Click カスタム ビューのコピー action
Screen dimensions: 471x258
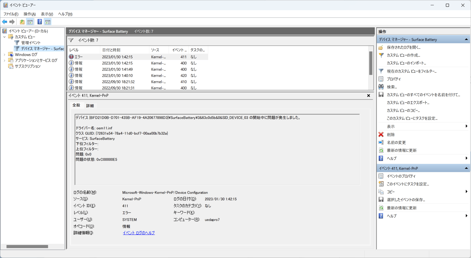[x=403, y=110]
